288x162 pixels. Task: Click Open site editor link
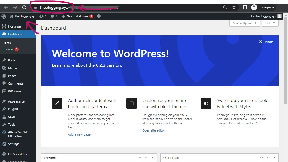(154, 130)
